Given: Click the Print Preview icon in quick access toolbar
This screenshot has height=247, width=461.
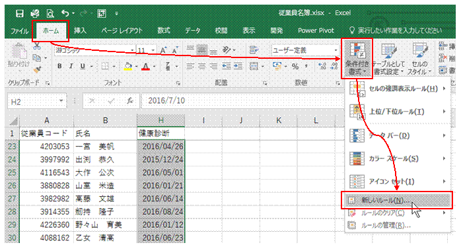Looking at the screenshot, I should (x=50, y=13).
